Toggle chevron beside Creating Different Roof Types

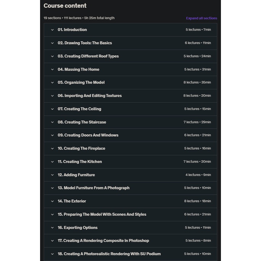click(52, 56)
